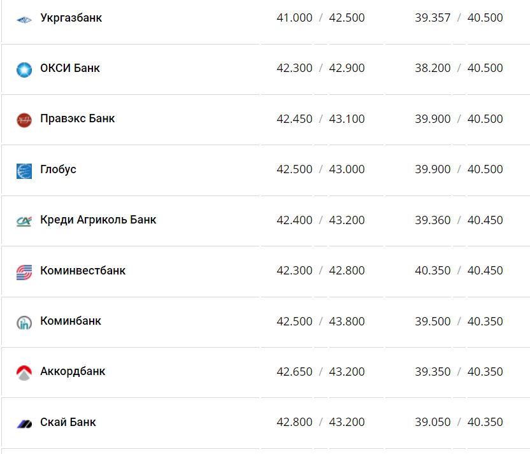Click Коминбанк rate 39.500 / 40.350
This screenshot has width=530, height=454.
click(x=459, y=321)
